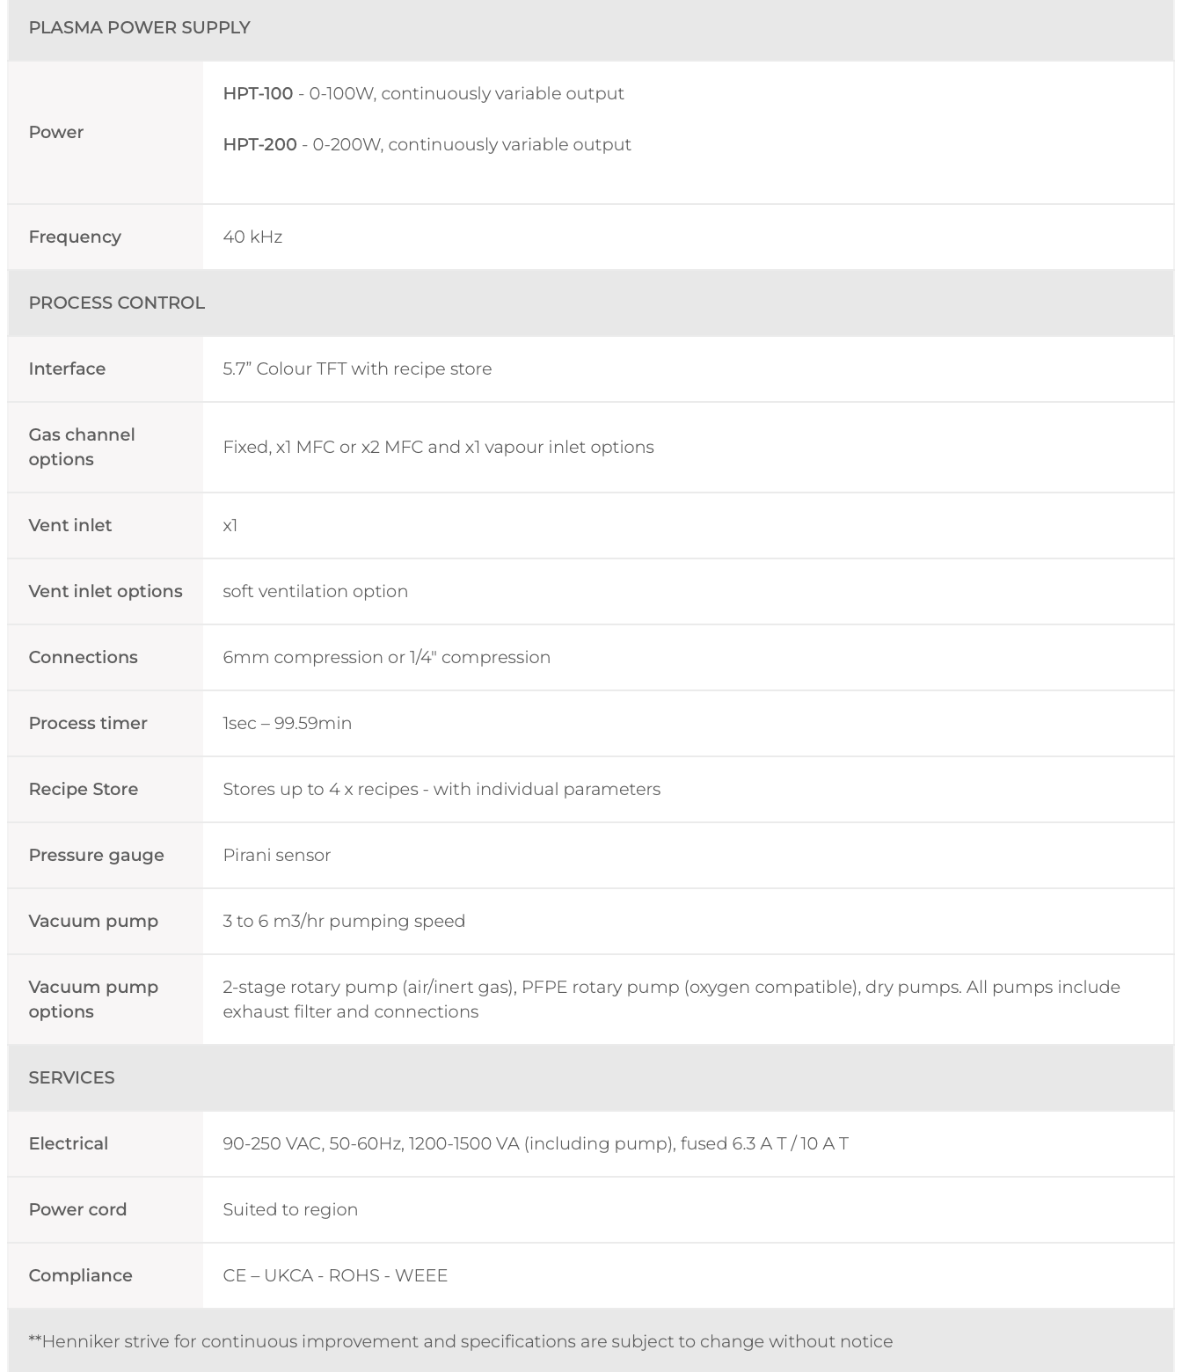Click the MFC vapour inlet options text
1182x1372 pixels.
(x=438, y=447)
